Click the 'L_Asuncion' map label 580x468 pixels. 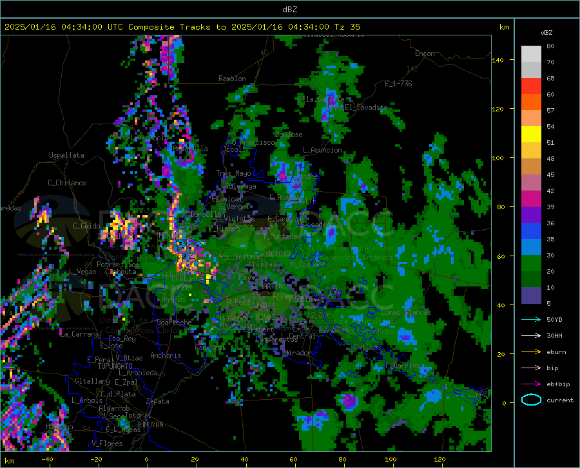point(322,150)
